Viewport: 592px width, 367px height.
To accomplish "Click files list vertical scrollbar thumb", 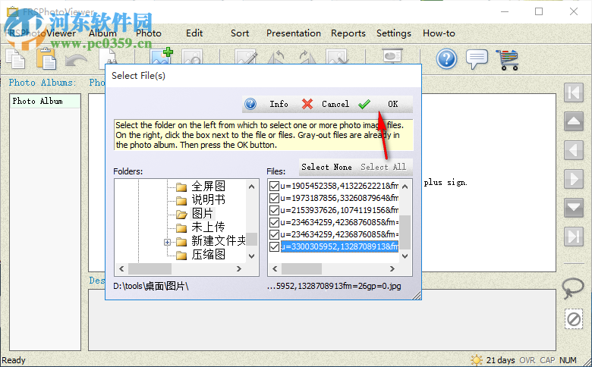I will click(405, 232).
